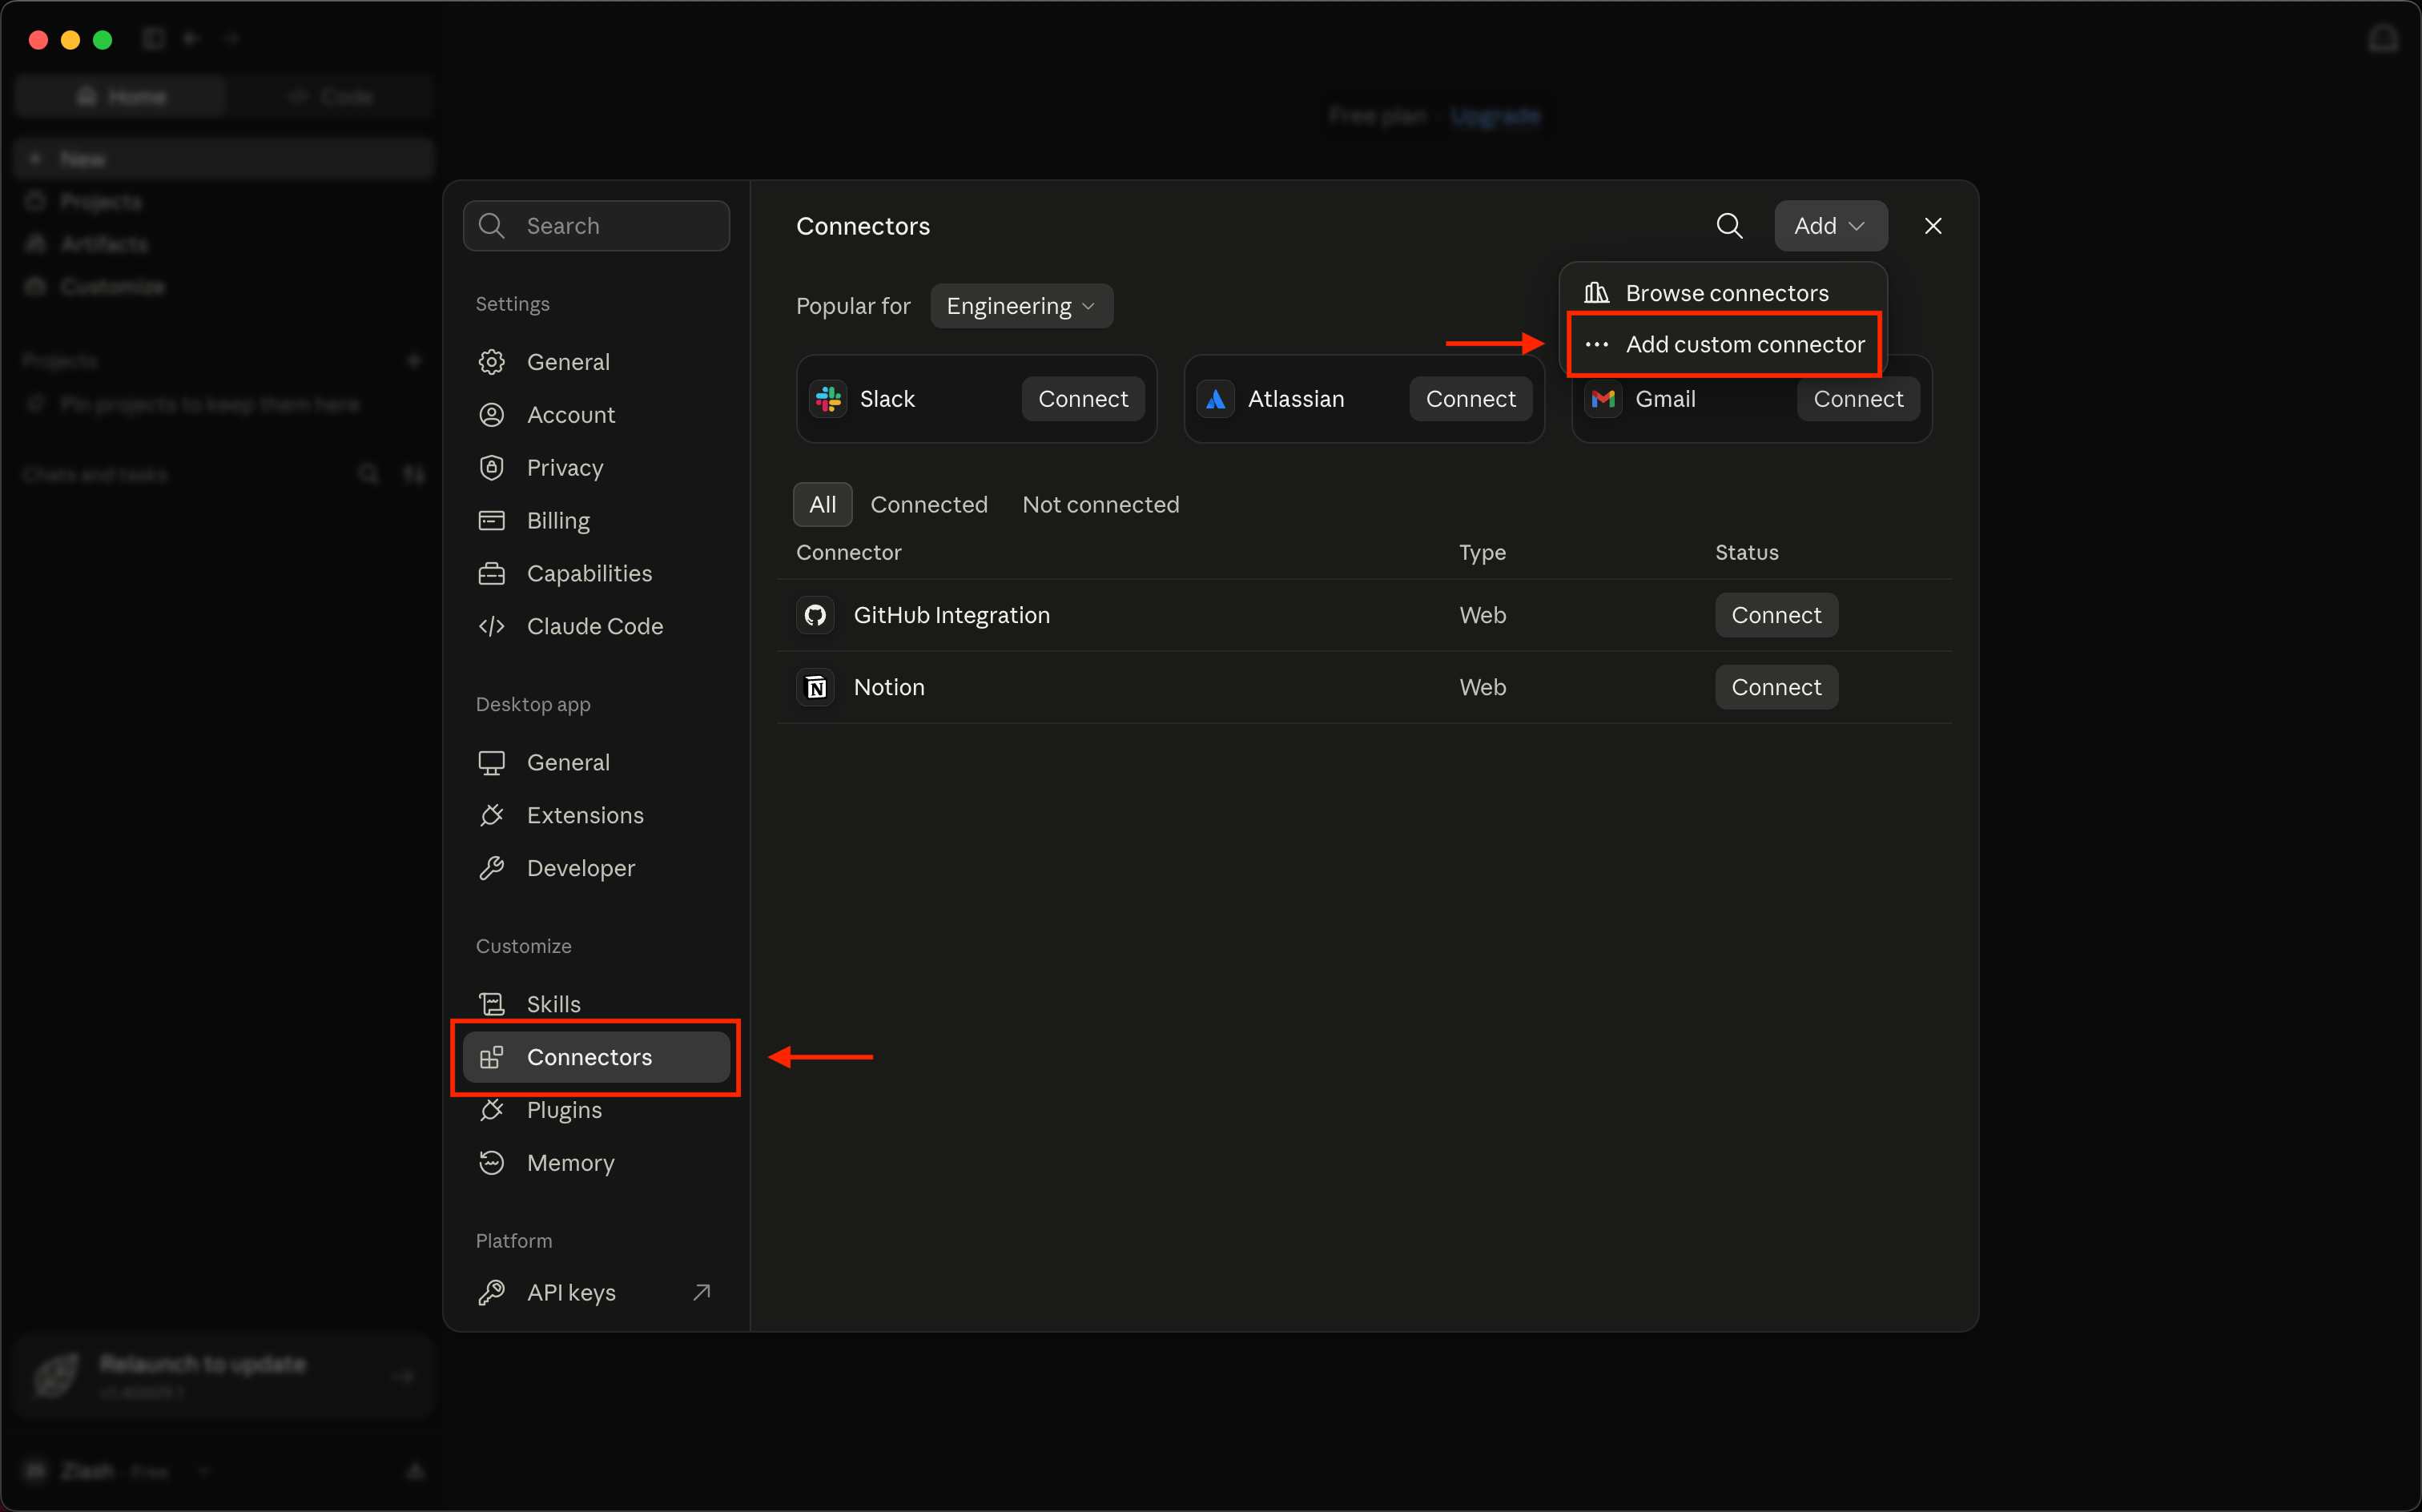The width and height of the screenshot is (2422, 1512).
Task: Click the GitHub Integration row name
Action: (951, 615)
